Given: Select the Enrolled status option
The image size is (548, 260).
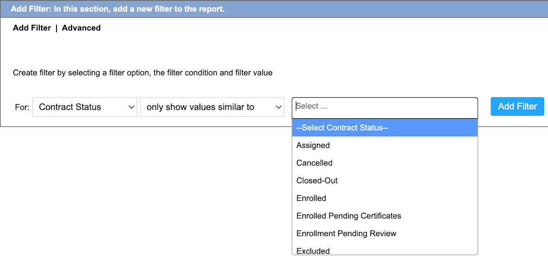Looking at the screenshot, I should point(311,198).
